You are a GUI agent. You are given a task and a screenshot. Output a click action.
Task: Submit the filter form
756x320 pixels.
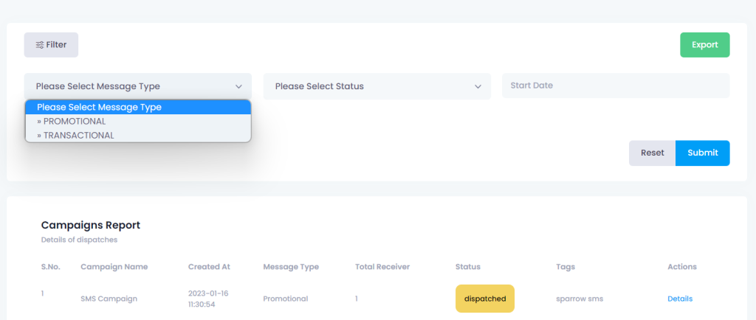coord(703,153)
